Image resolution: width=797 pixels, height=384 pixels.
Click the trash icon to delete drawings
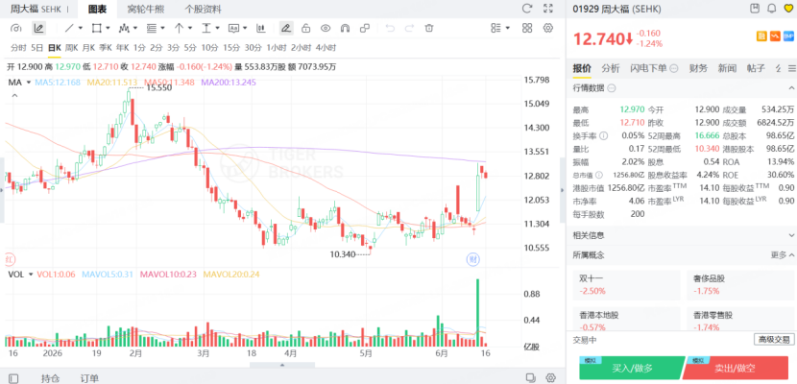pos(429,28)
